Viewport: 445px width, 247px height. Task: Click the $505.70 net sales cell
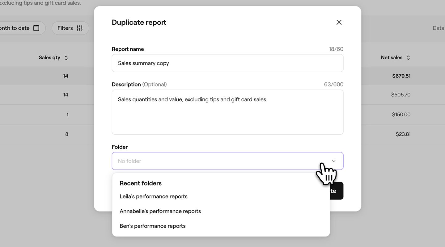[400, 95]
